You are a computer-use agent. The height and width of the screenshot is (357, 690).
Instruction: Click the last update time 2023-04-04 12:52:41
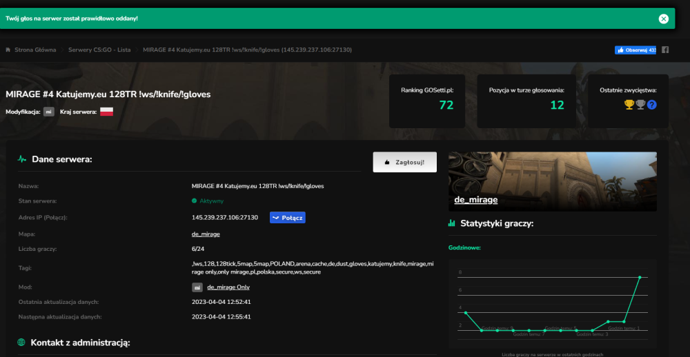(221, 302)
